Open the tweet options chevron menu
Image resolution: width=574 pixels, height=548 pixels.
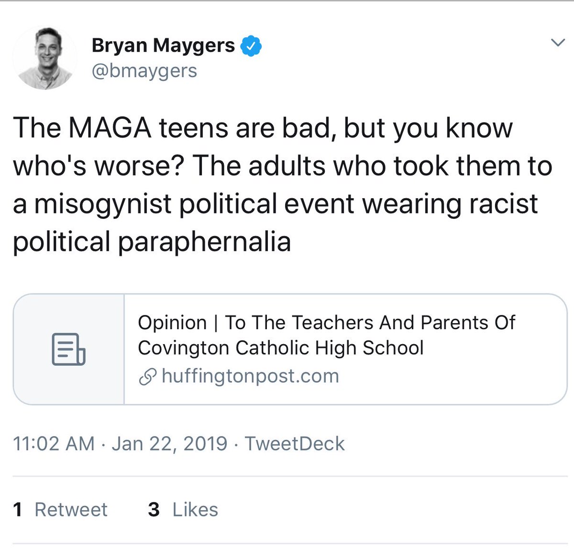coord(558,43)
